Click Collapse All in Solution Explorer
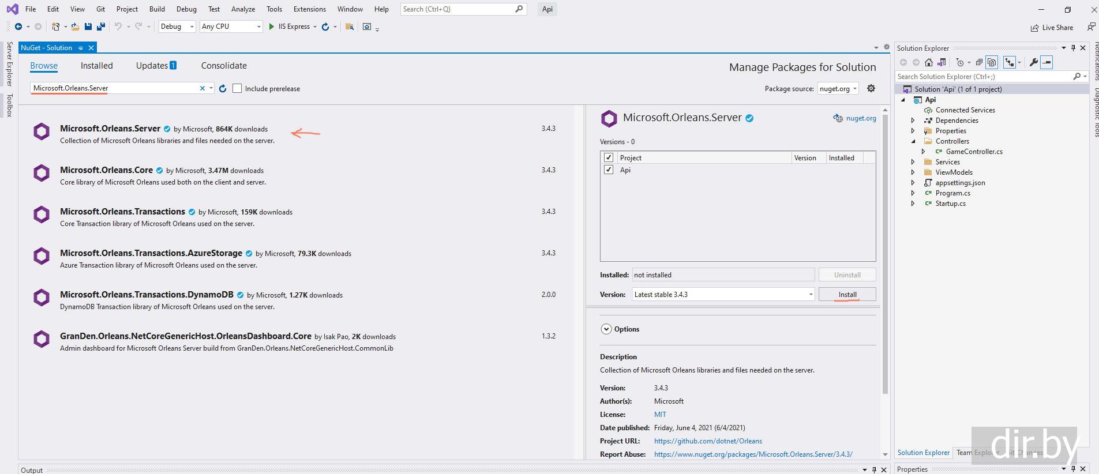Viewport: 1099px width, 474px height. click(979, 62)
